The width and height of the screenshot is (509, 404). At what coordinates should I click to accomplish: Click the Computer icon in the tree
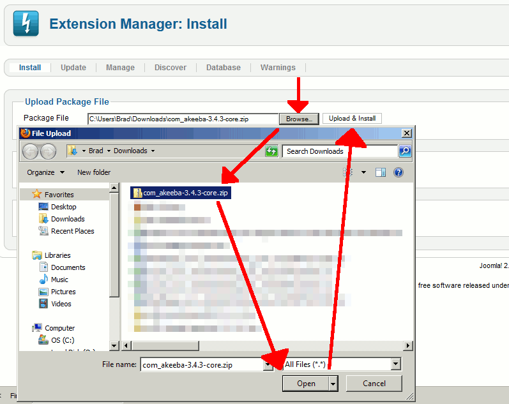[37, 328]
